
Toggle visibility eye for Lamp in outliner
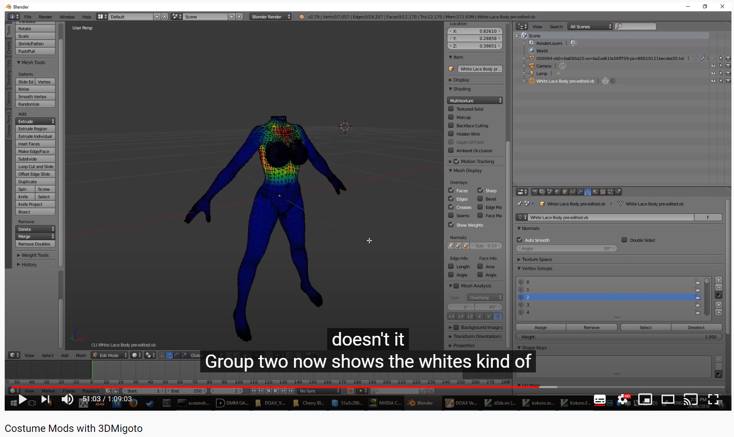pyautogui.click(x=713, y=74)
